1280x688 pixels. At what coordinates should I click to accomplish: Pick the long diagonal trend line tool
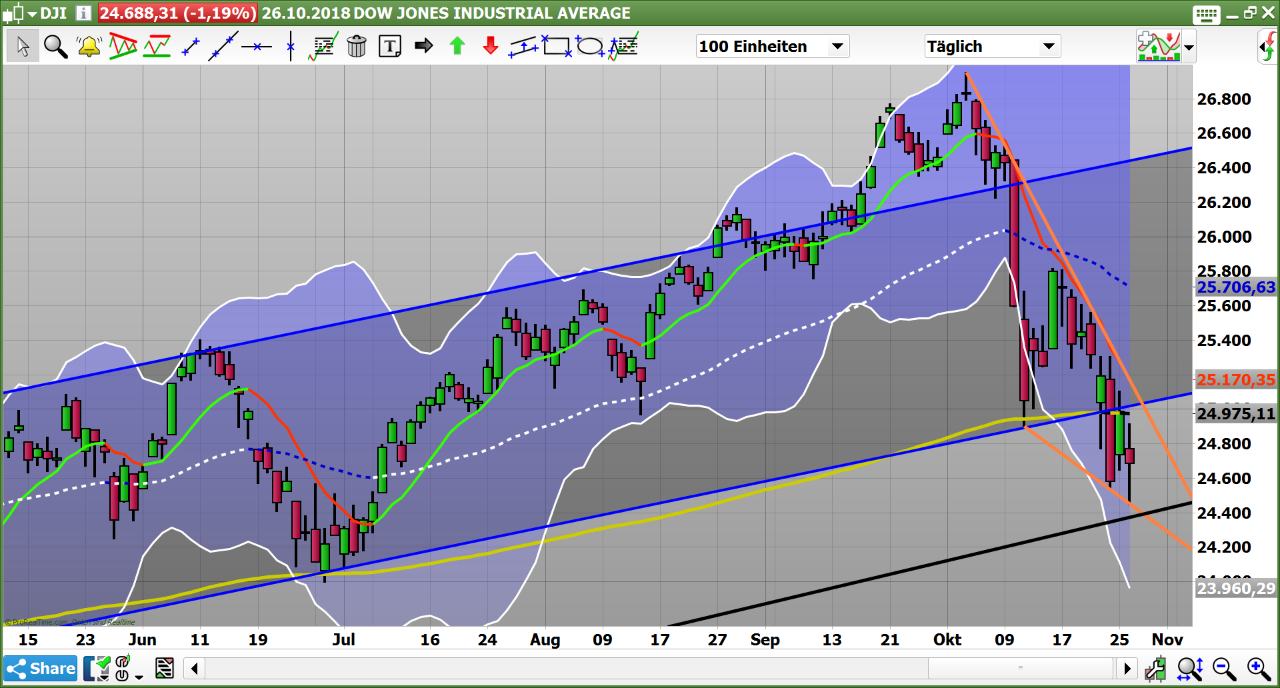coord(223,46)
